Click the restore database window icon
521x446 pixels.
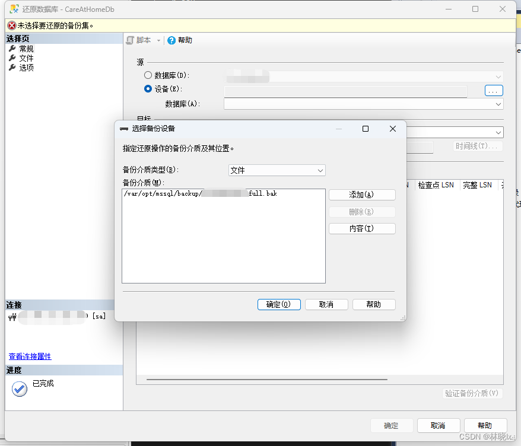click(14, 9)
